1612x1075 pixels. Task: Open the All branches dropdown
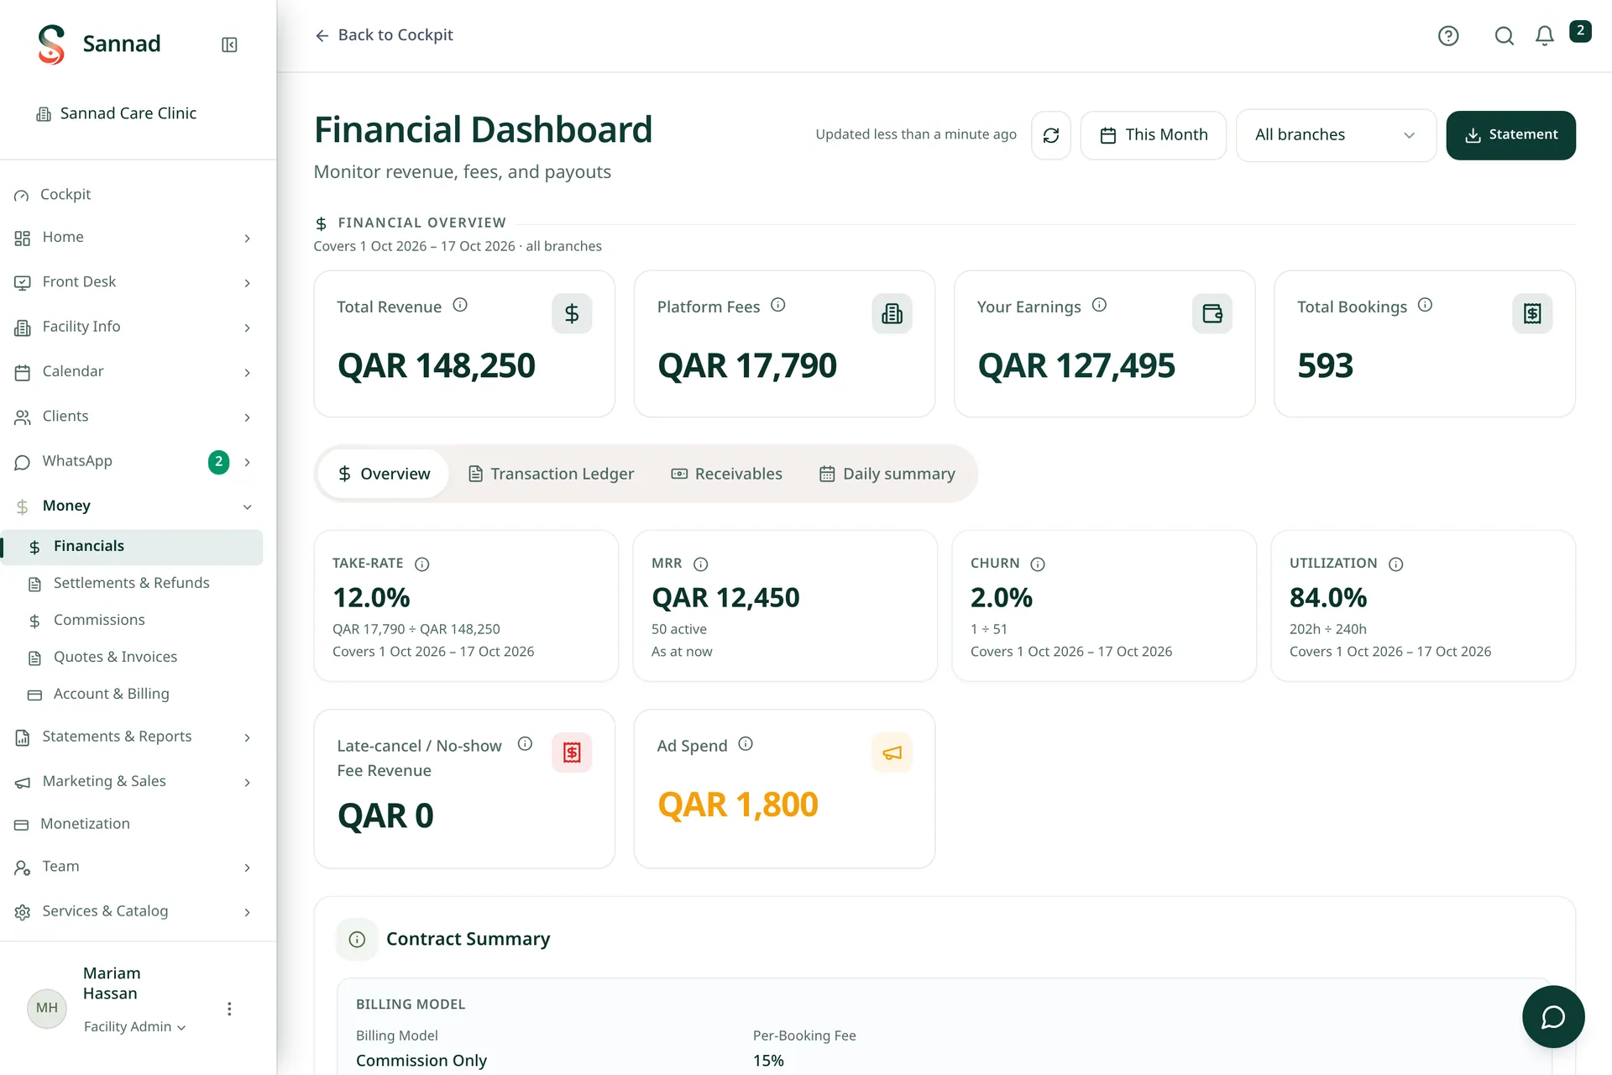(x=1336, y=135)
